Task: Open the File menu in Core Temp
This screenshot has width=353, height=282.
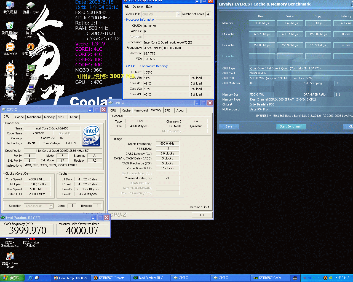Action: point(127,7)
